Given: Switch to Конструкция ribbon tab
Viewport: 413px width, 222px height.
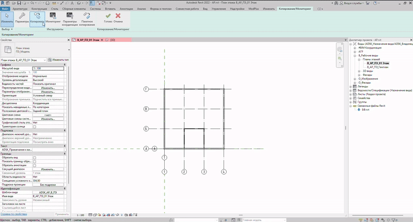Looking at the screenshot, I should pyautogui.click(x=39, y=9).
